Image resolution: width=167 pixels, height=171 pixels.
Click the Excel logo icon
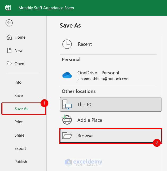tap(8, 8)
